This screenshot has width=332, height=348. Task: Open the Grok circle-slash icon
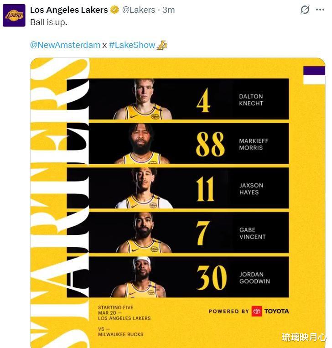pyautogui.click(x=305, y=10)
